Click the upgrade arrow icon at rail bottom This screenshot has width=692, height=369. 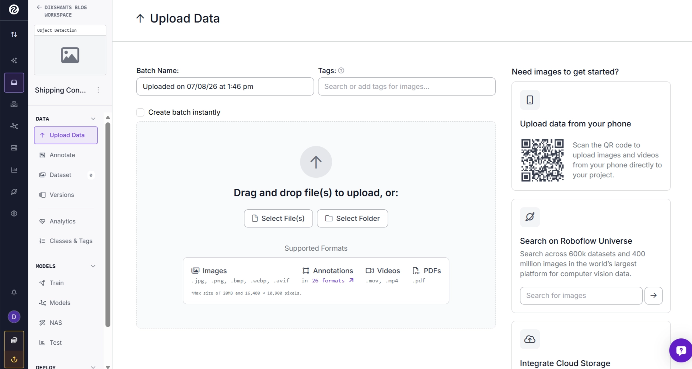14,359
